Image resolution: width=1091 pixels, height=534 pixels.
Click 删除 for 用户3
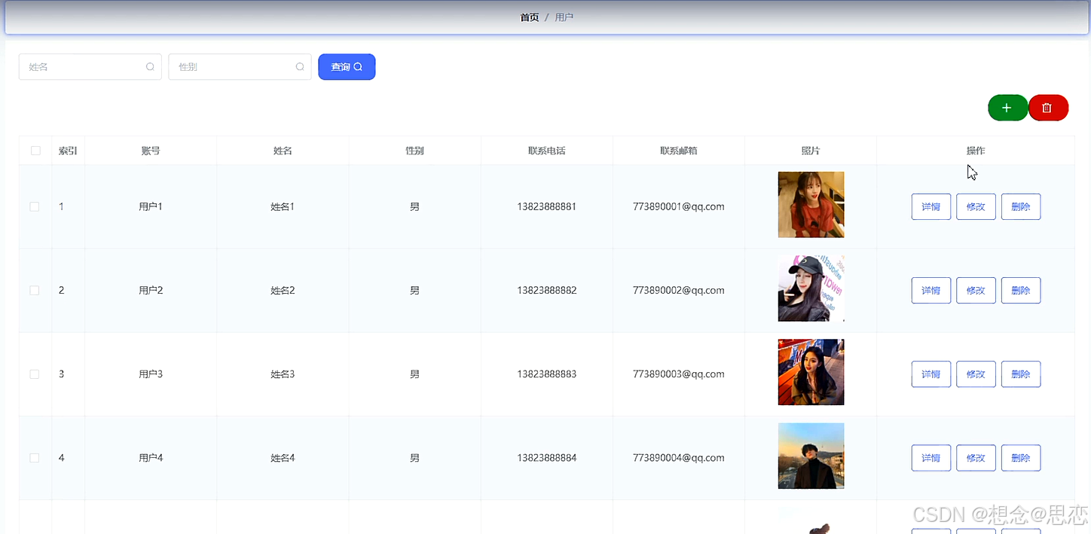pos(1021,374)
